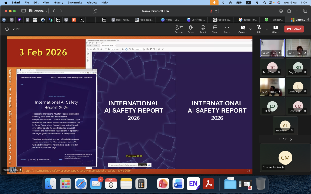
Task: Turn on the Camera
Action: click(x=243, y=29)
